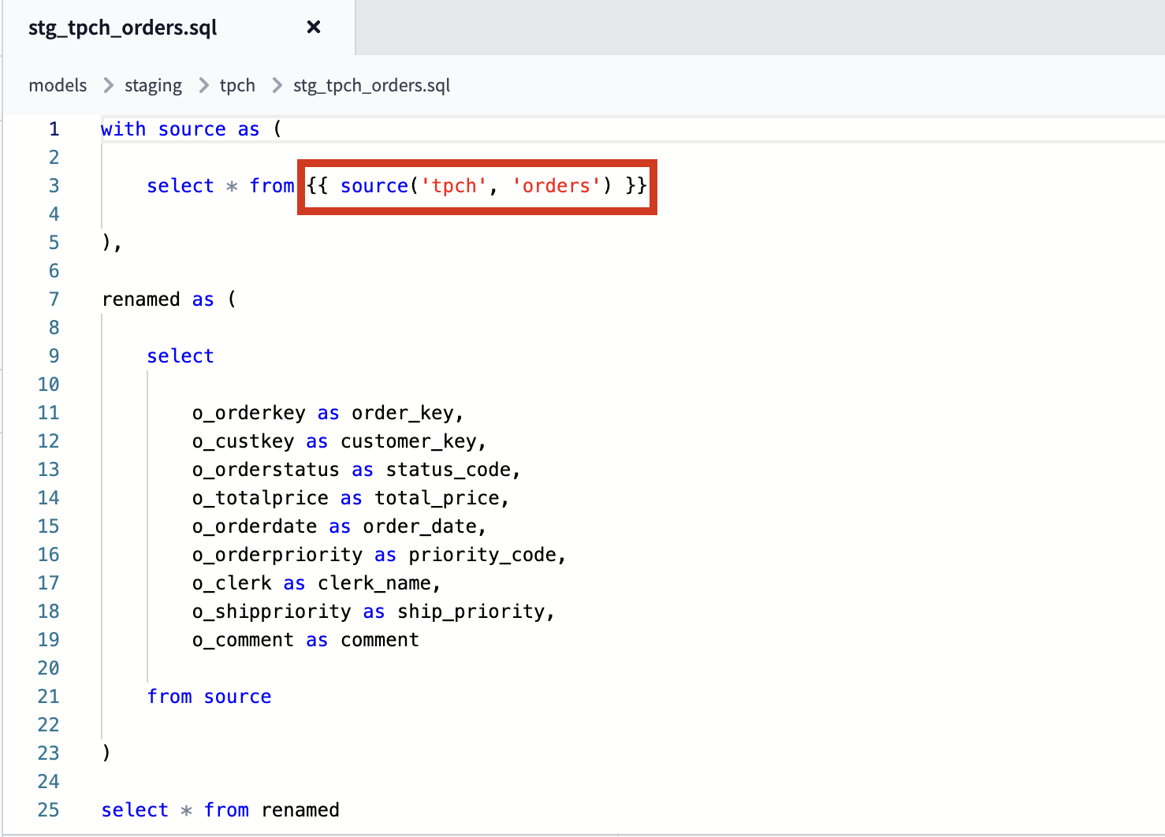Click the chevron after tpch
This screenshot has width=1165, height=837.
coord(274,85)
